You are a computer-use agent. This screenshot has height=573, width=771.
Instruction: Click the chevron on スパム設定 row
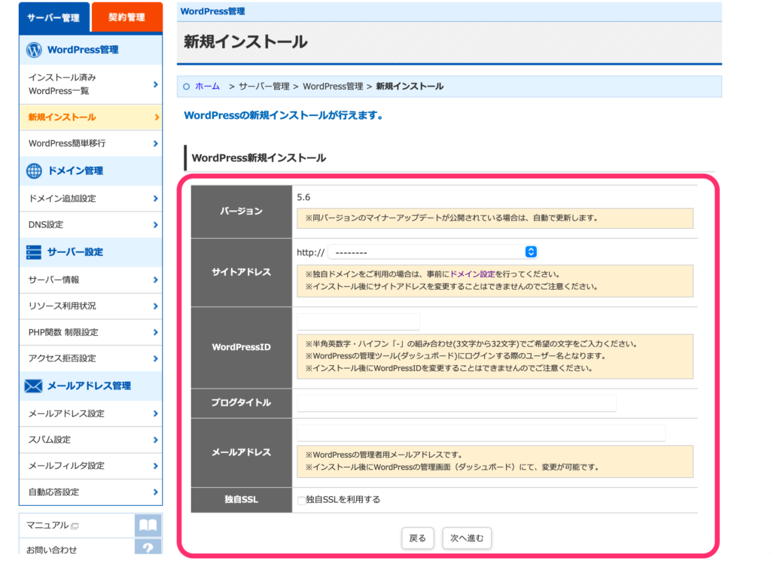[155, 440]
